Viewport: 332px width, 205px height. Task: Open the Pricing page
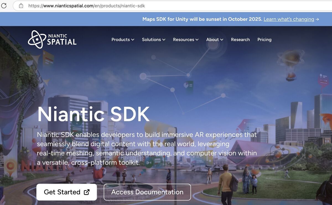click(264, 39)
